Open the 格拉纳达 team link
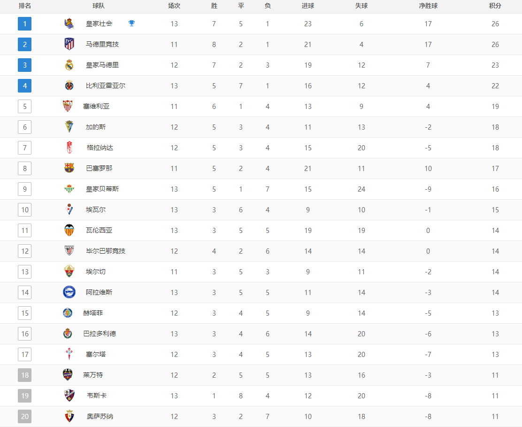522x427 pixels. click(x=100, y=148)
